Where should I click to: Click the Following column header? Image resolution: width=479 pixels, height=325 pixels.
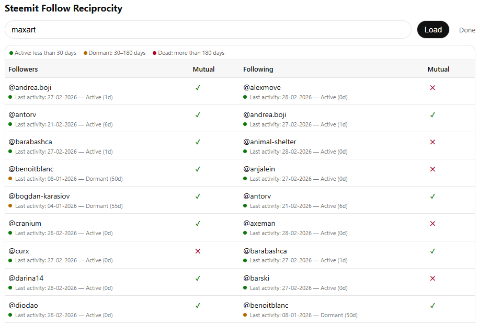pos(258,69)
